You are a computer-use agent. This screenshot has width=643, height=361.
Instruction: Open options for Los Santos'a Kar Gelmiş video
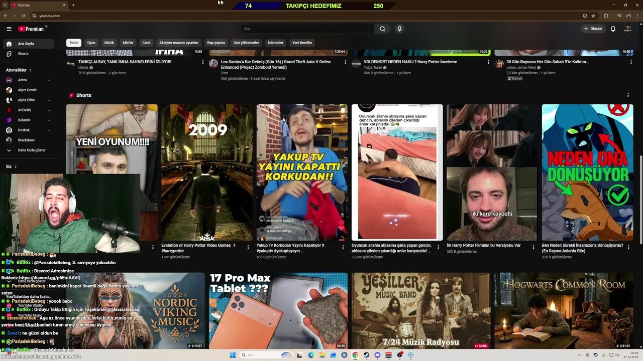[x=345, y=62]
